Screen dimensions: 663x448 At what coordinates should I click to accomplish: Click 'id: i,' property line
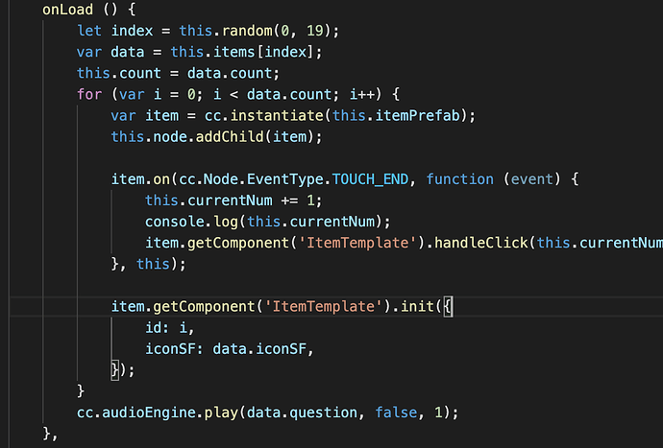click(170, 327)
